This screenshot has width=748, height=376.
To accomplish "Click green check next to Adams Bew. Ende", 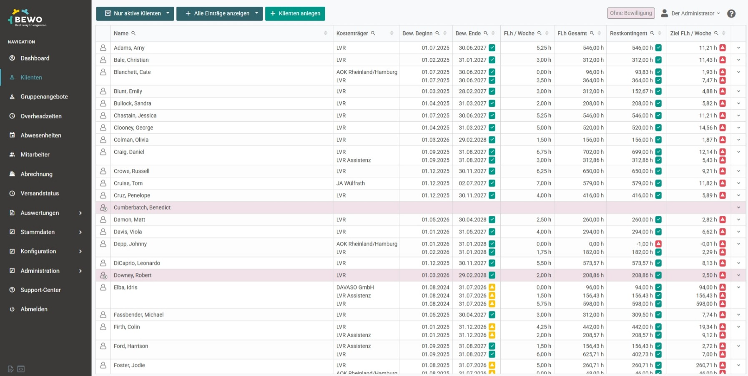I will click(x=492, y=48).
